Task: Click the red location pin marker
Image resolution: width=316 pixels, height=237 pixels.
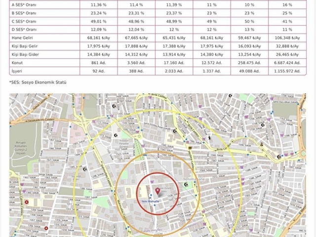Action: 158,191
